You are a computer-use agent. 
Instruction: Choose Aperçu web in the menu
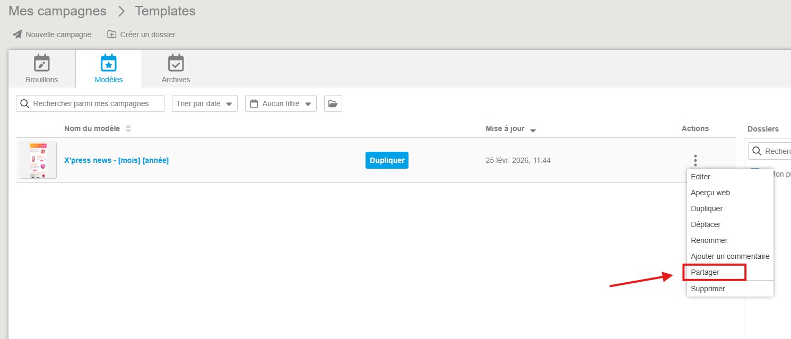tap(710, 193)
